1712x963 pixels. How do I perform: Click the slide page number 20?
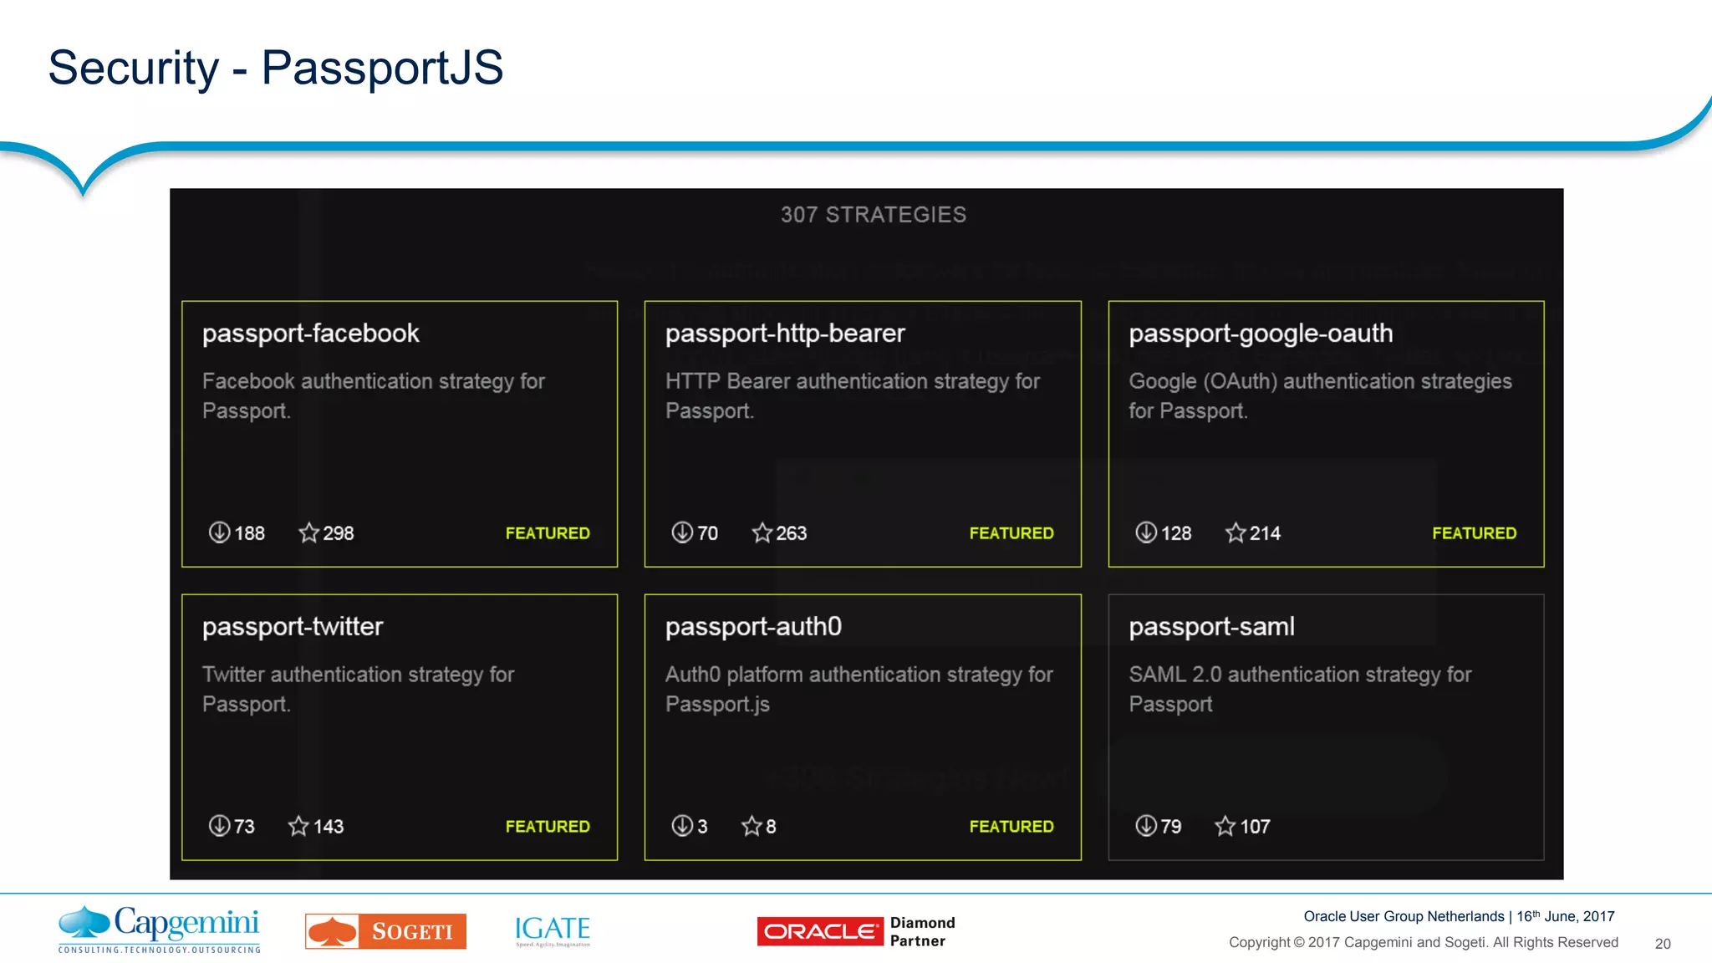click(1663, 944)
